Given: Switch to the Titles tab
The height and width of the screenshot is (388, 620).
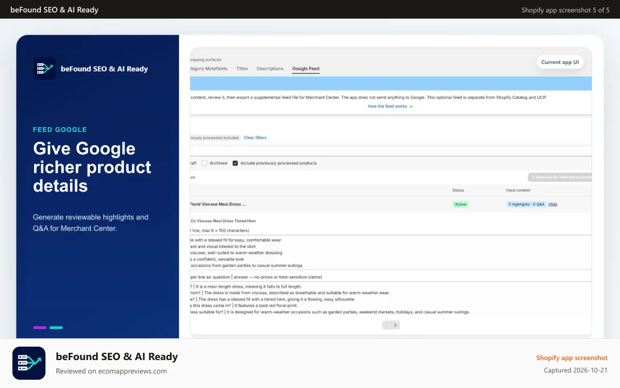Looking at the screenshot, I should pos(242,68).
